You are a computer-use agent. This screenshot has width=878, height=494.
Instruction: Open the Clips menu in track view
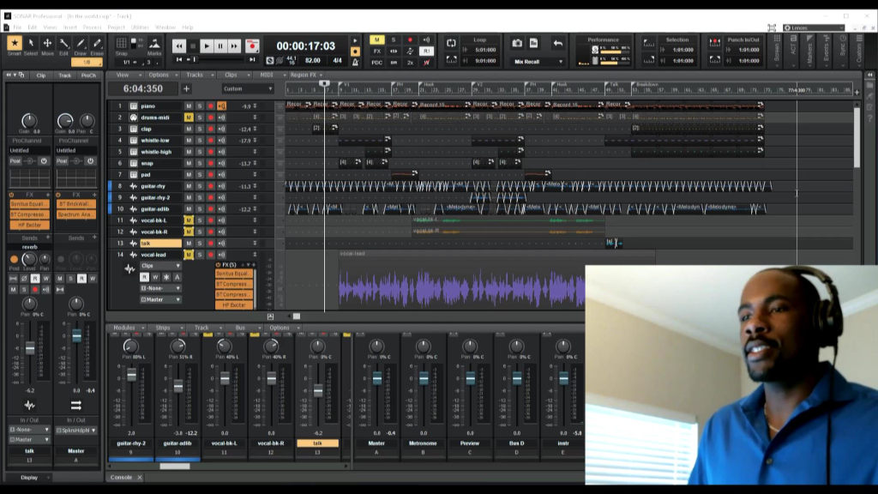[x=231, y=75]
